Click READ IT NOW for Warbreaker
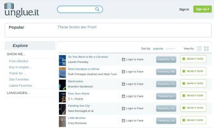 coord(193,83)
